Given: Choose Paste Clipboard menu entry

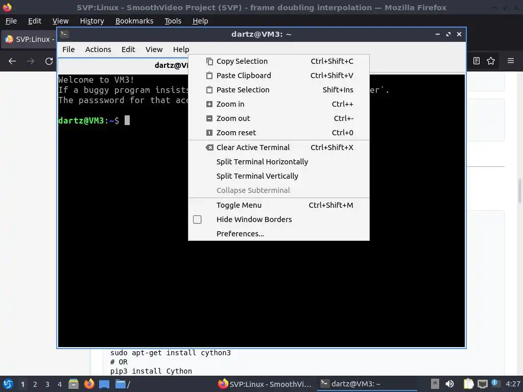Looking at the screenshot, I should (279, 76).
